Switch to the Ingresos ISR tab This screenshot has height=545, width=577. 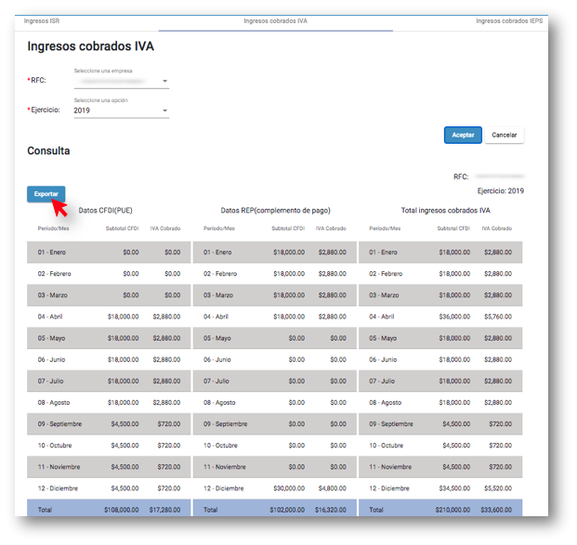click(42, 21)
